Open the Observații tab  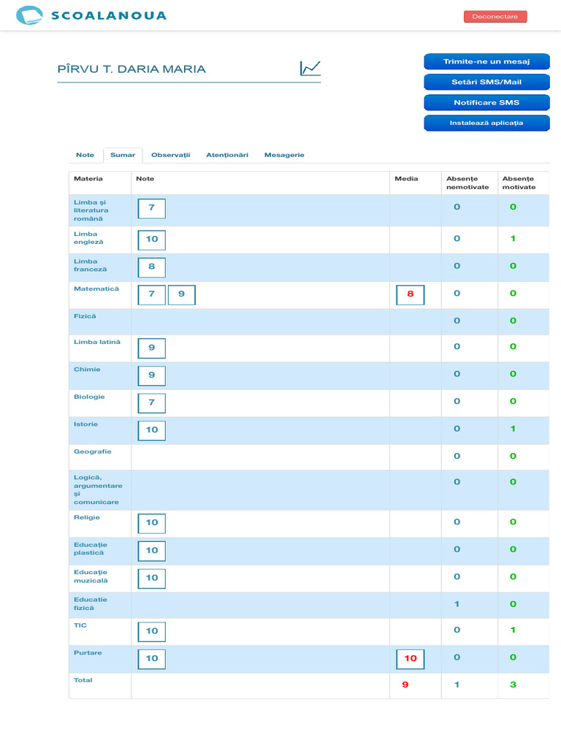coord(170,155)
